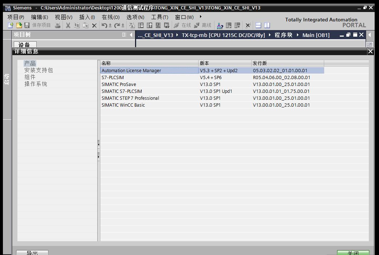Open the Undo history dropdown arrow
The height and width of the screenshot is (255, 379).
[110, 25]
